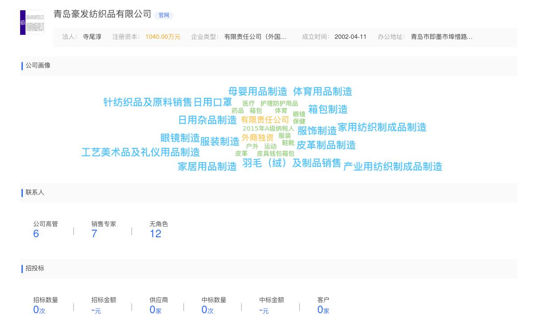537x336 pixels.
Task: Click registered capital 1040.00万元
Action: click(x=163, y=37)
